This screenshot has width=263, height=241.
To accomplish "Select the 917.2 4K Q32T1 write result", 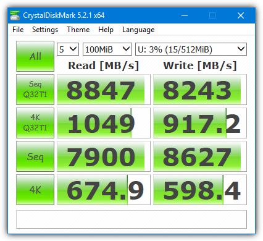I will point(200,123).
